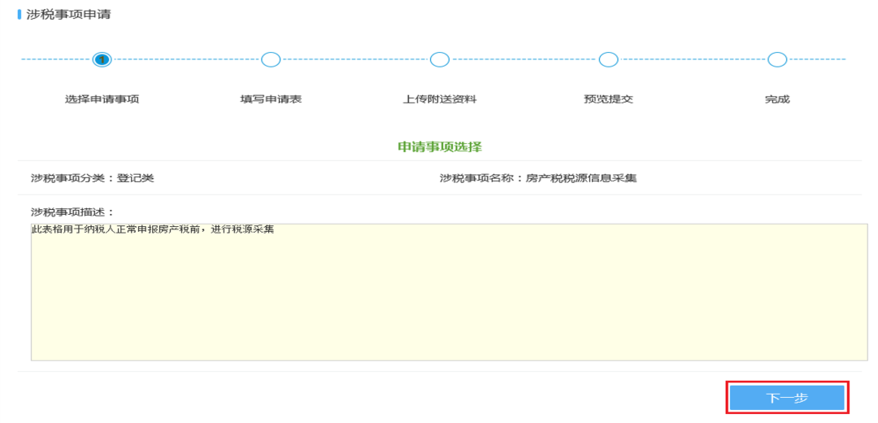
Task: Click the 完成 step label
Action: point(777,100)
